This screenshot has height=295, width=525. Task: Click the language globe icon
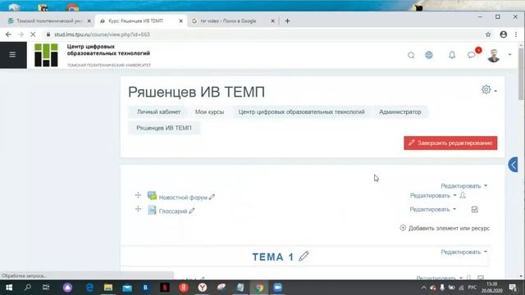[x=429, y=55]
